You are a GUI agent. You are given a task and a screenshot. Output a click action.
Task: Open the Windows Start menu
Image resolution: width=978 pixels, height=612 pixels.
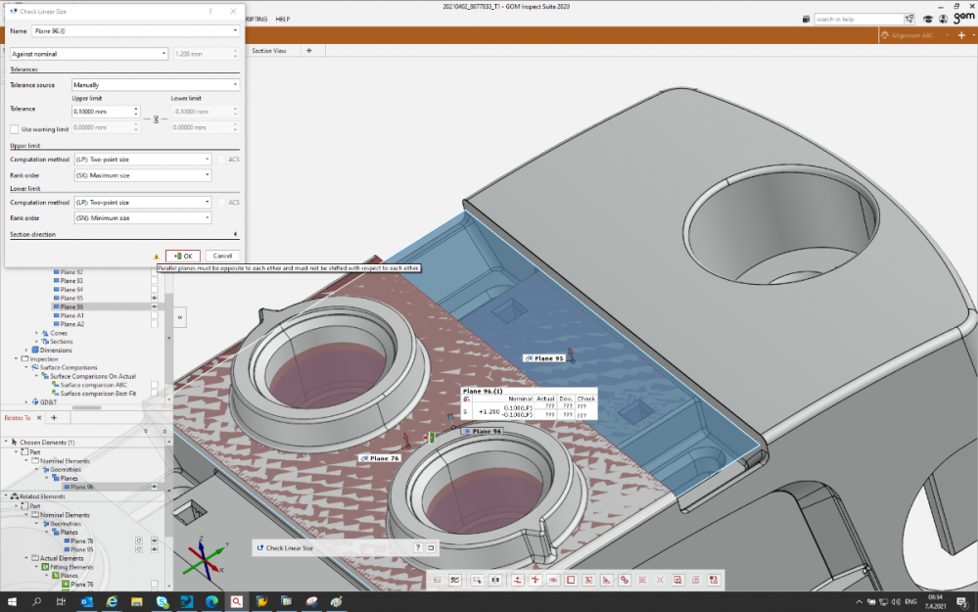tap(13, 601)
